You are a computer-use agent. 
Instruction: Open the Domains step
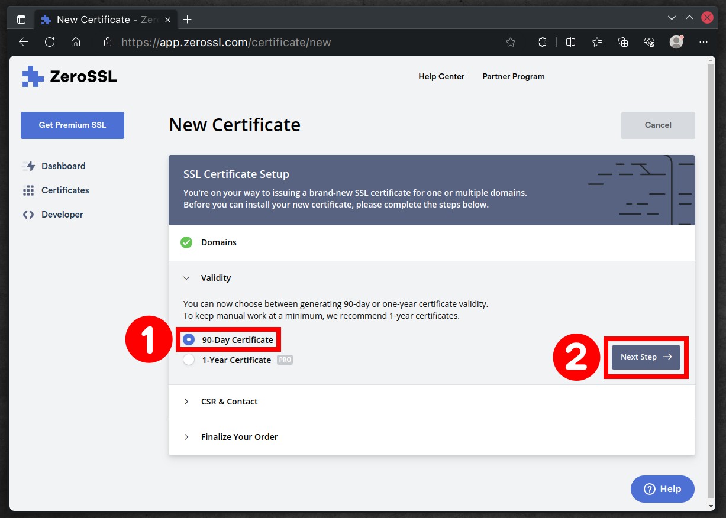coord(431,242)
